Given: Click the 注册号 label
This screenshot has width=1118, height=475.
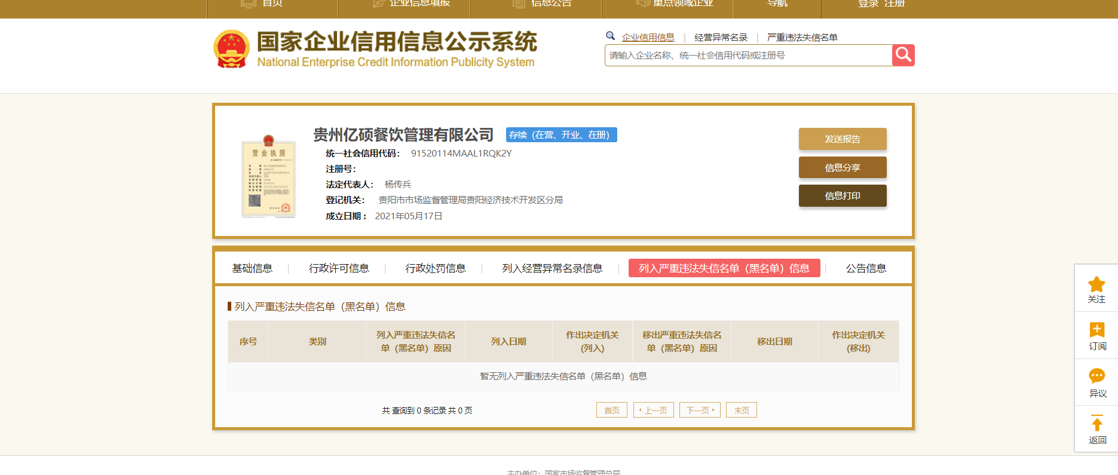Looking at the screenshot, I should pyautogui.click(x=341, y=169).
